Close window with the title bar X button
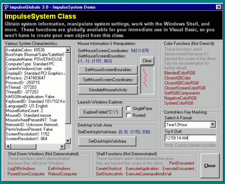The height and width of the screenshot is (184, 225). [219, 7]
